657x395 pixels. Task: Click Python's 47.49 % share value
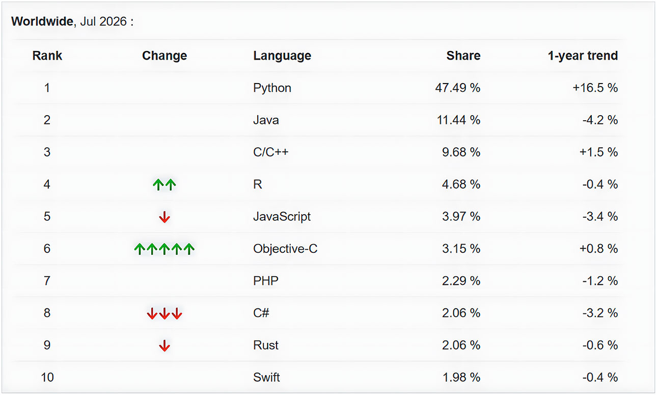click(457, 88)
